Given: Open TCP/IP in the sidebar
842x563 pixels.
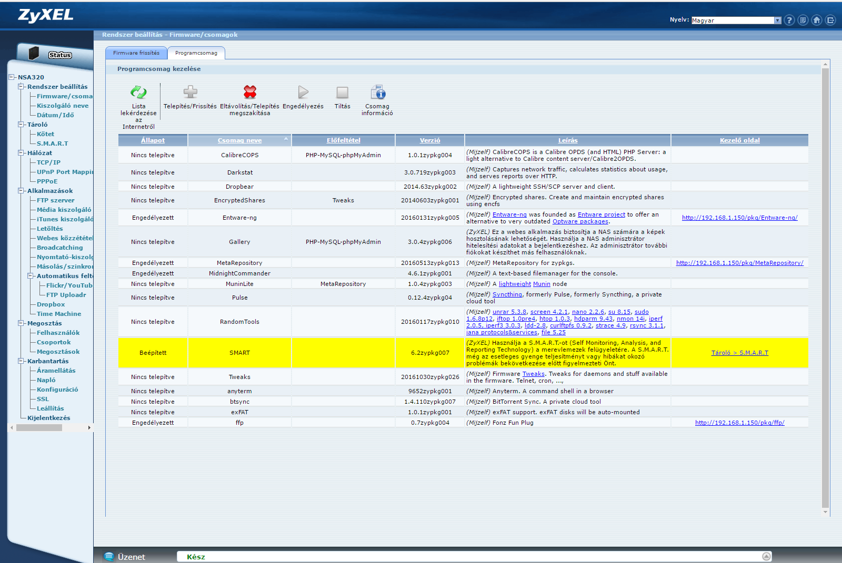Looking at the screenshot, I should click(48, 162).
